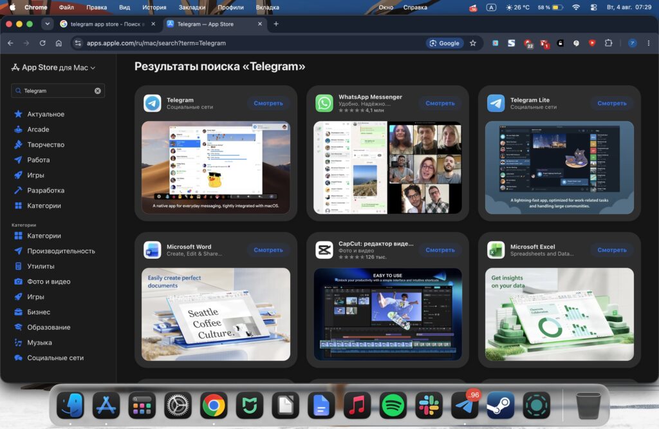Click the App Store search input field
Viewport: 659px width, 429px height.
point(58,91)
